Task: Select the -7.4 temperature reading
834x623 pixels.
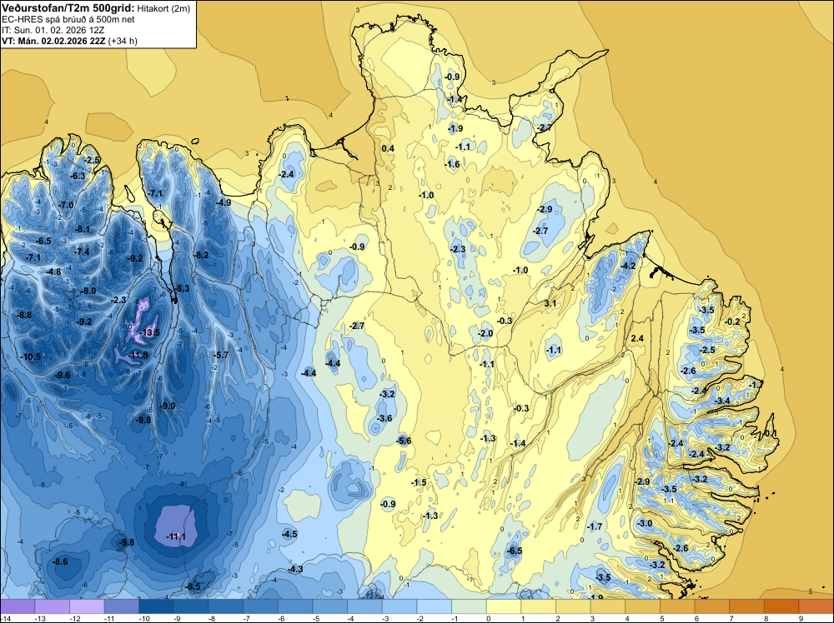Action: tap(82, 252)
